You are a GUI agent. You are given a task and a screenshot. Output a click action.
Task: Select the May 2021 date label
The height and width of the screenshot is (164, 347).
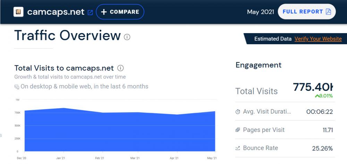click(x=260, y=12)
